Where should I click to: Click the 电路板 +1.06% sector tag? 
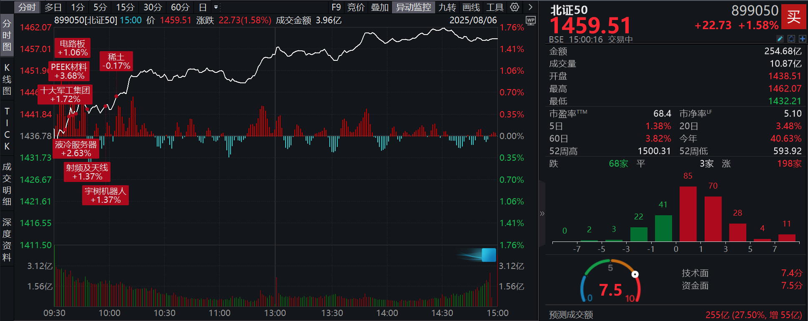coord(73,48)
